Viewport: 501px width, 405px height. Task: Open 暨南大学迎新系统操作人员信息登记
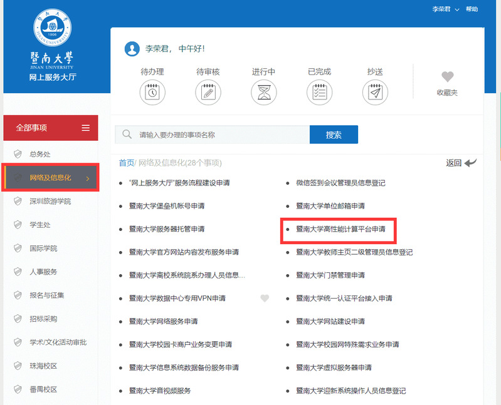[x=351, y=391]
